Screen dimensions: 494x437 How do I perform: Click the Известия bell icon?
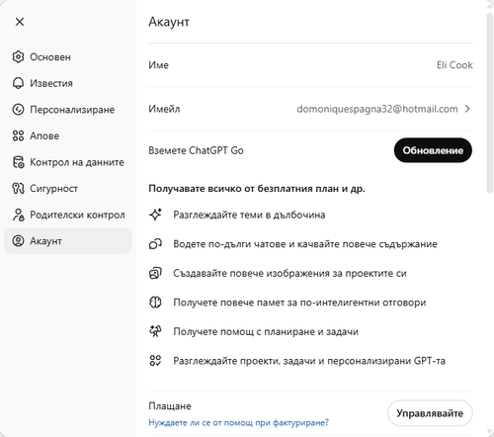coord(18,83)
